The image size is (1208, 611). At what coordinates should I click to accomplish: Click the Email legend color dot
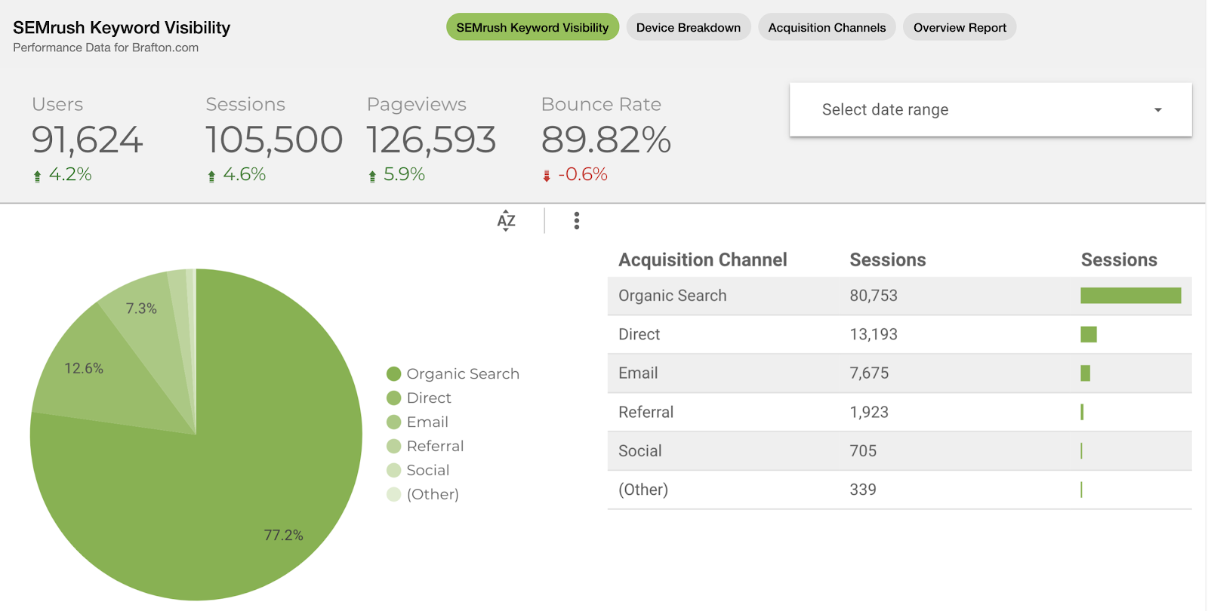(393, 422)
